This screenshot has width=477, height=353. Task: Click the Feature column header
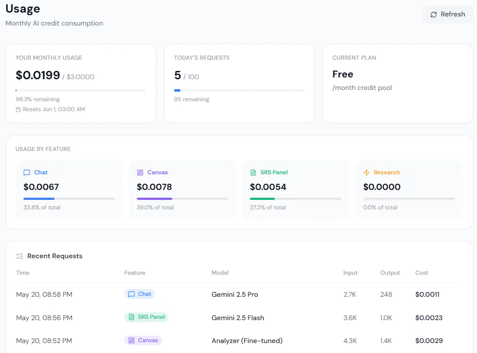pyautogui.click(x=135, y=273)
